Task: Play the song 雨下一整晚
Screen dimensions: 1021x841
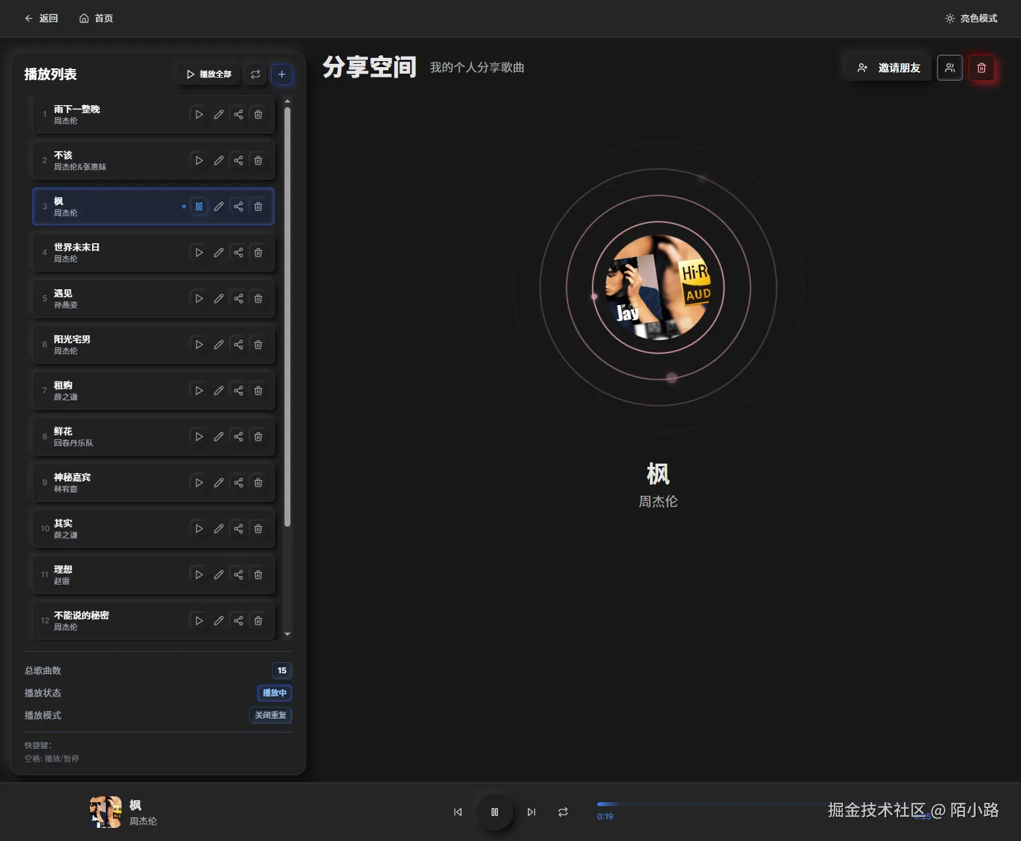Action: (198, 114)
